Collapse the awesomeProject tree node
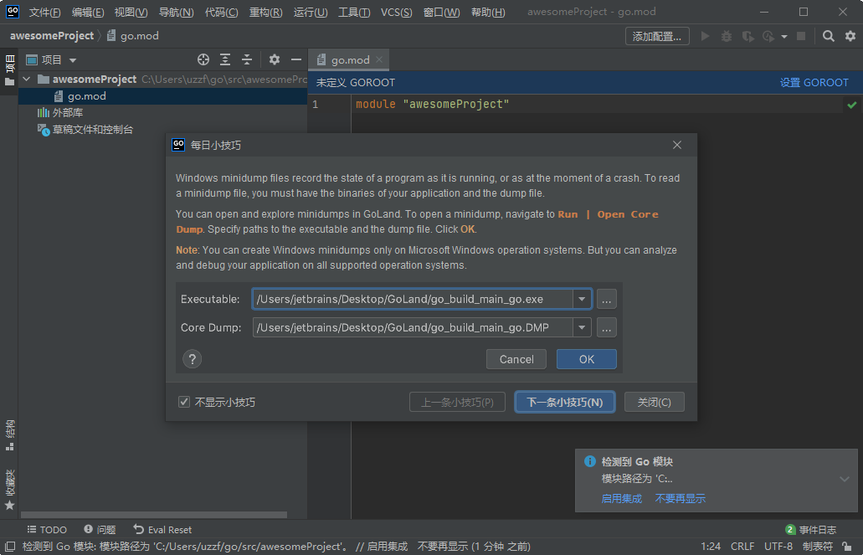Screen dimensions: 863x555 point(27,80)
